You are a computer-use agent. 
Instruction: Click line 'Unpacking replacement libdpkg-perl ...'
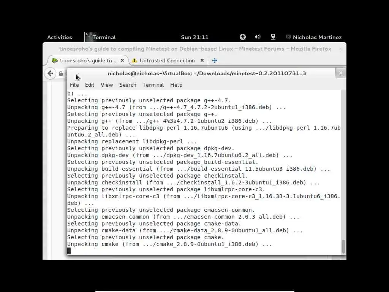tap(132, 141)
